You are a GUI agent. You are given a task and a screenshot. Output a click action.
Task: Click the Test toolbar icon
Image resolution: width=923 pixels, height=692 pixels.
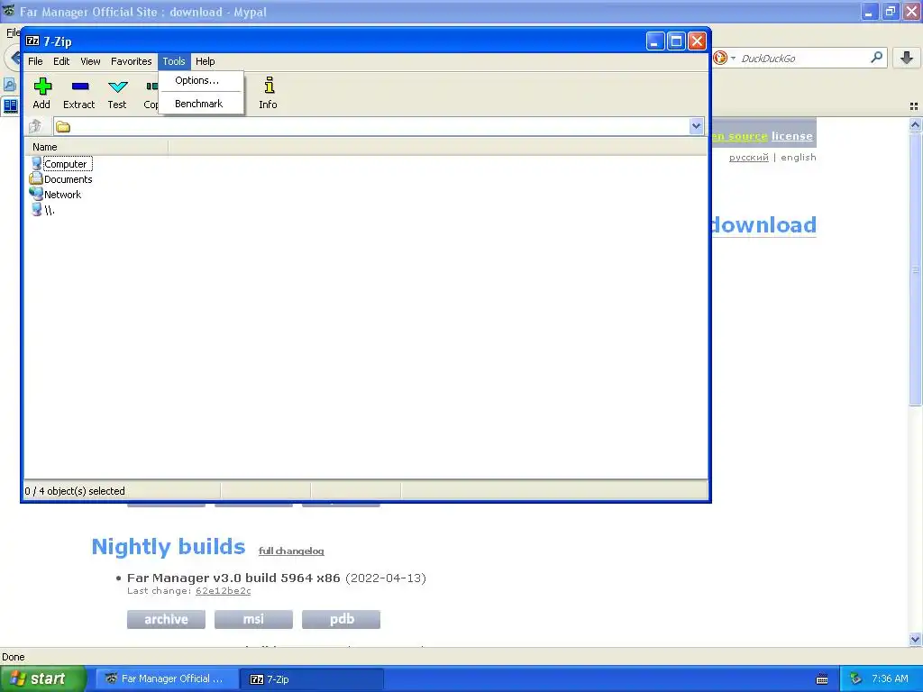coord(118,87)
